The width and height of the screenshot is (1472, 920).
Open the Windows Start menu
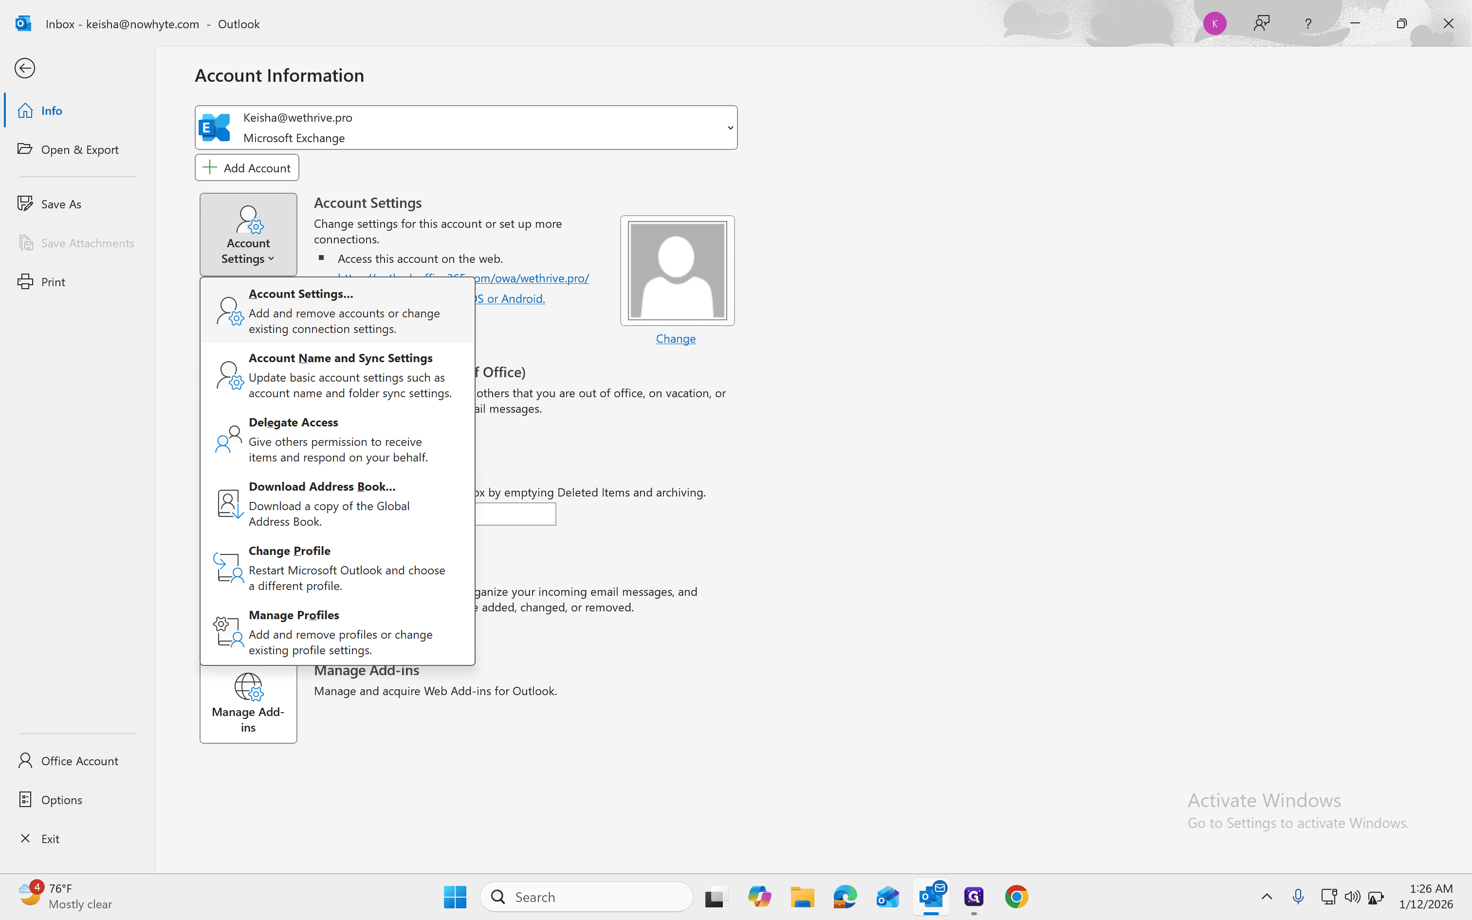[x=455, y=897]
